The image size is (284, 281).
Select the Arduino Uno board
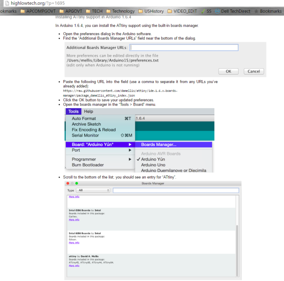click(174, 165)
